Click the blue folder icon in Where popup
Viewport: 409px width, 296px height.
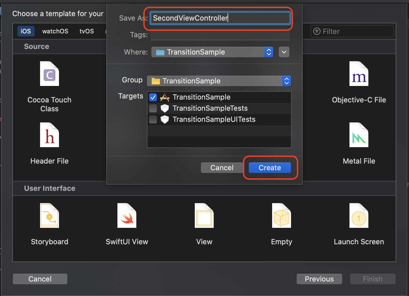point(160,52)
